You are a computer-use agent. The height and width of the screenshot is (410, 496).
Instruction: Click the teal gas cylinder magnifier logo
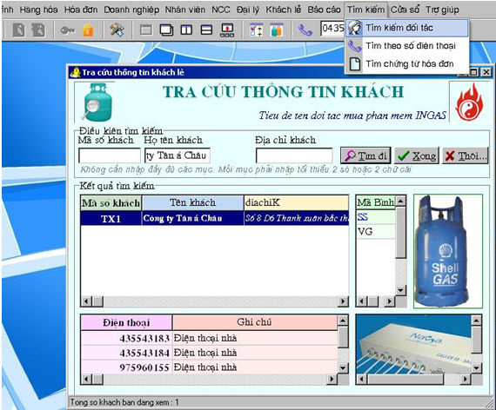pos(97,102)
